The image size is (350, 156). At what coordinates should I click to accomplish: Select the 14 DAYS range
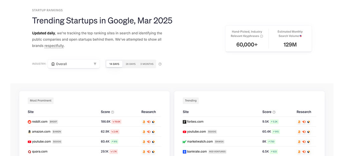[114, 64]
